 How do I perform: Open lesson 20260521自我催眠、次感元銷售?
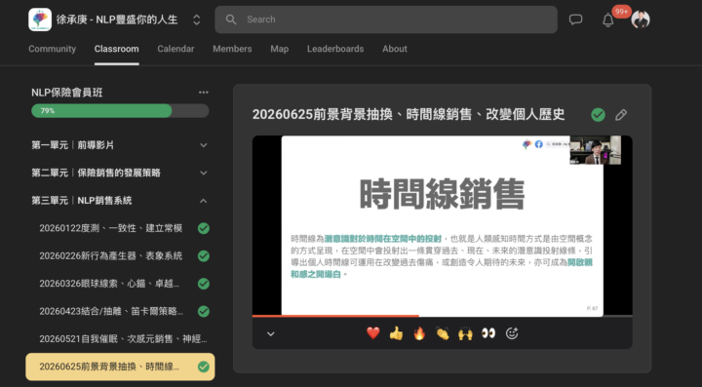pos(123,339)
